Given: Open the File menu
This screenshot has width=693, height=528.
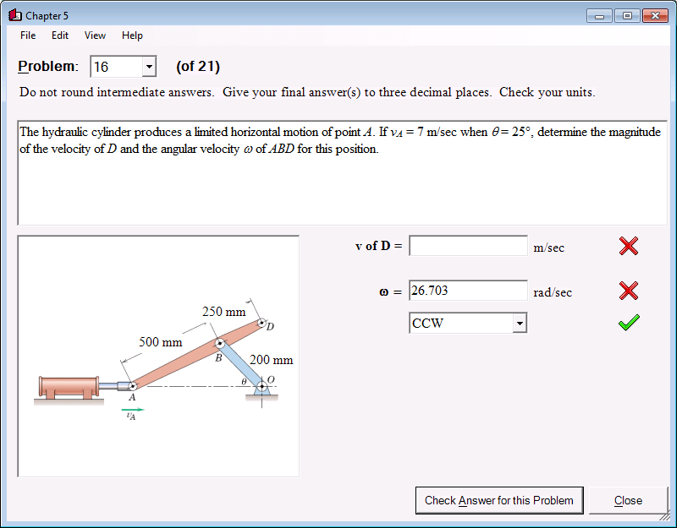Looking at the screenshot, I should pos(27,35).
